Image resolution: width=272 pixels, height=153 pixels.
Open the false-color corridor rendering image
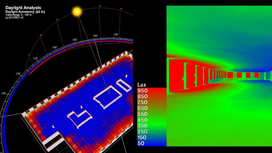click(x=219, y=76)
